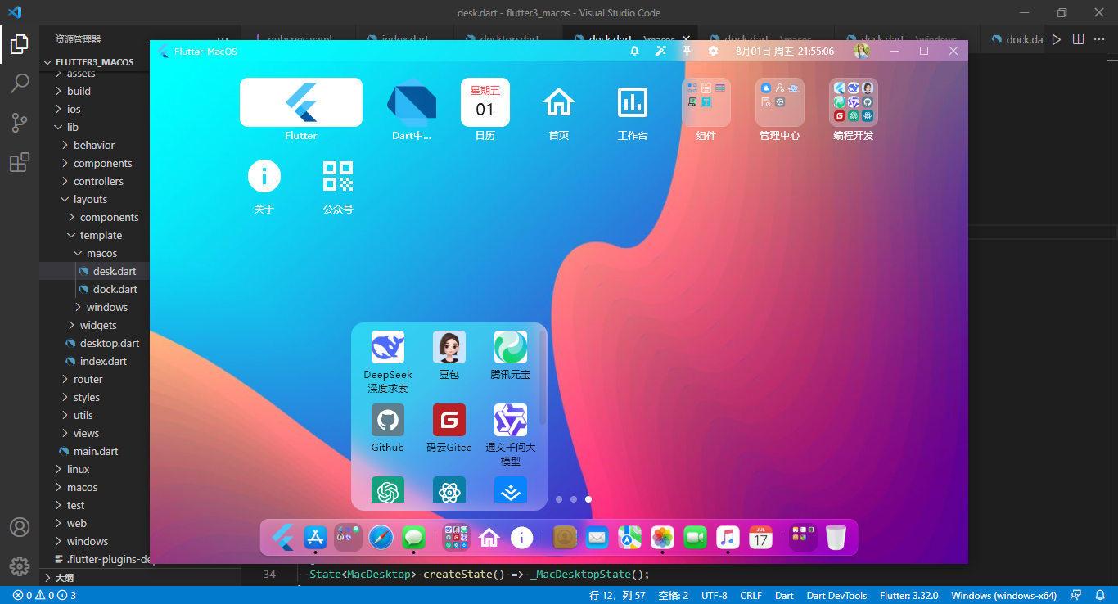Toggle the pin icon in the Flutter-MacOS top bar
The width and height of the screenshot is (1118, 604).
pyautogui.click(x=687, y=51)
